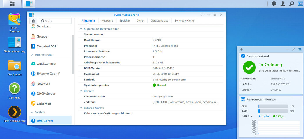Click the synology718 server name
The height and width of the screenshot is (139, 304).
[278, 79]
